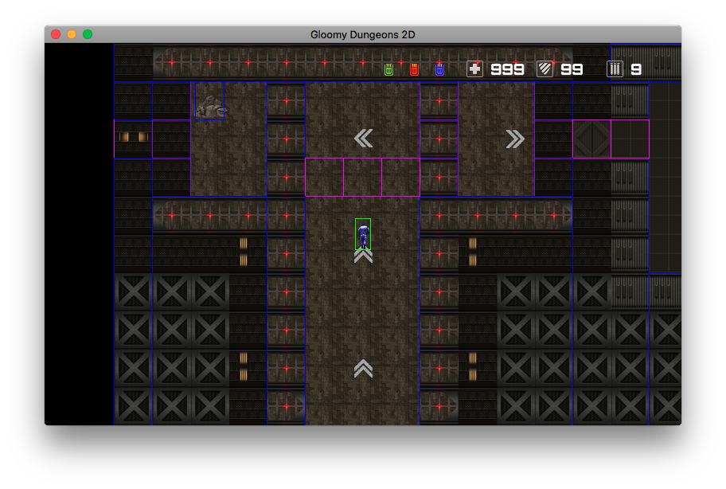The width and height of the screenshot is (726, 489).
Task: Click the red keycard icon in HUD
Action: tap(415, 69)
